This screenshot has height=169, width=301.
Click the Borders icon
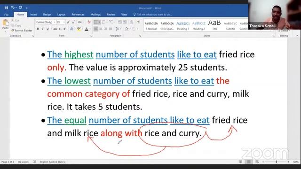point(134,29)
